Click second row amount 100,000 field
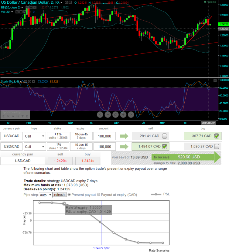 tap(104, 147)
